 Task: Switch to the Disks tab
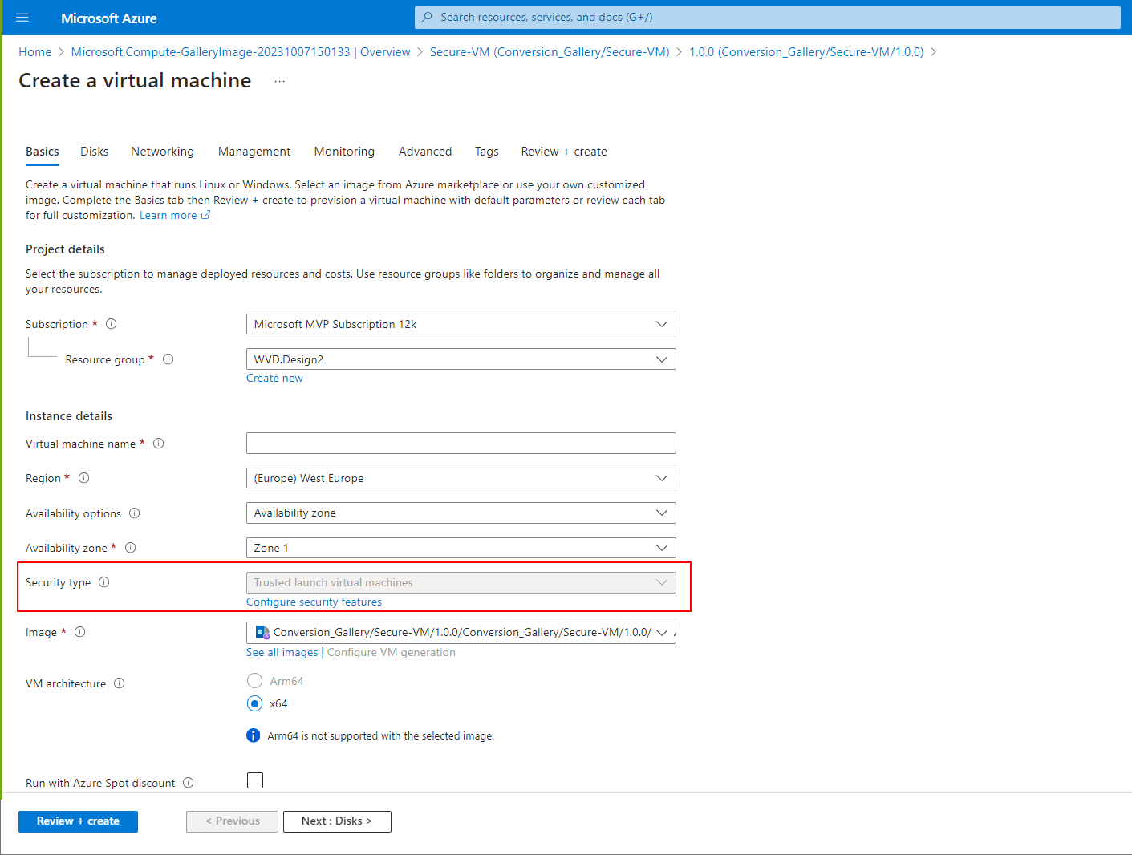pos(94,152)
